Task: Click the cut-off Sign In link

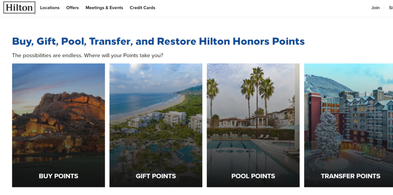Action: [390, 8]
